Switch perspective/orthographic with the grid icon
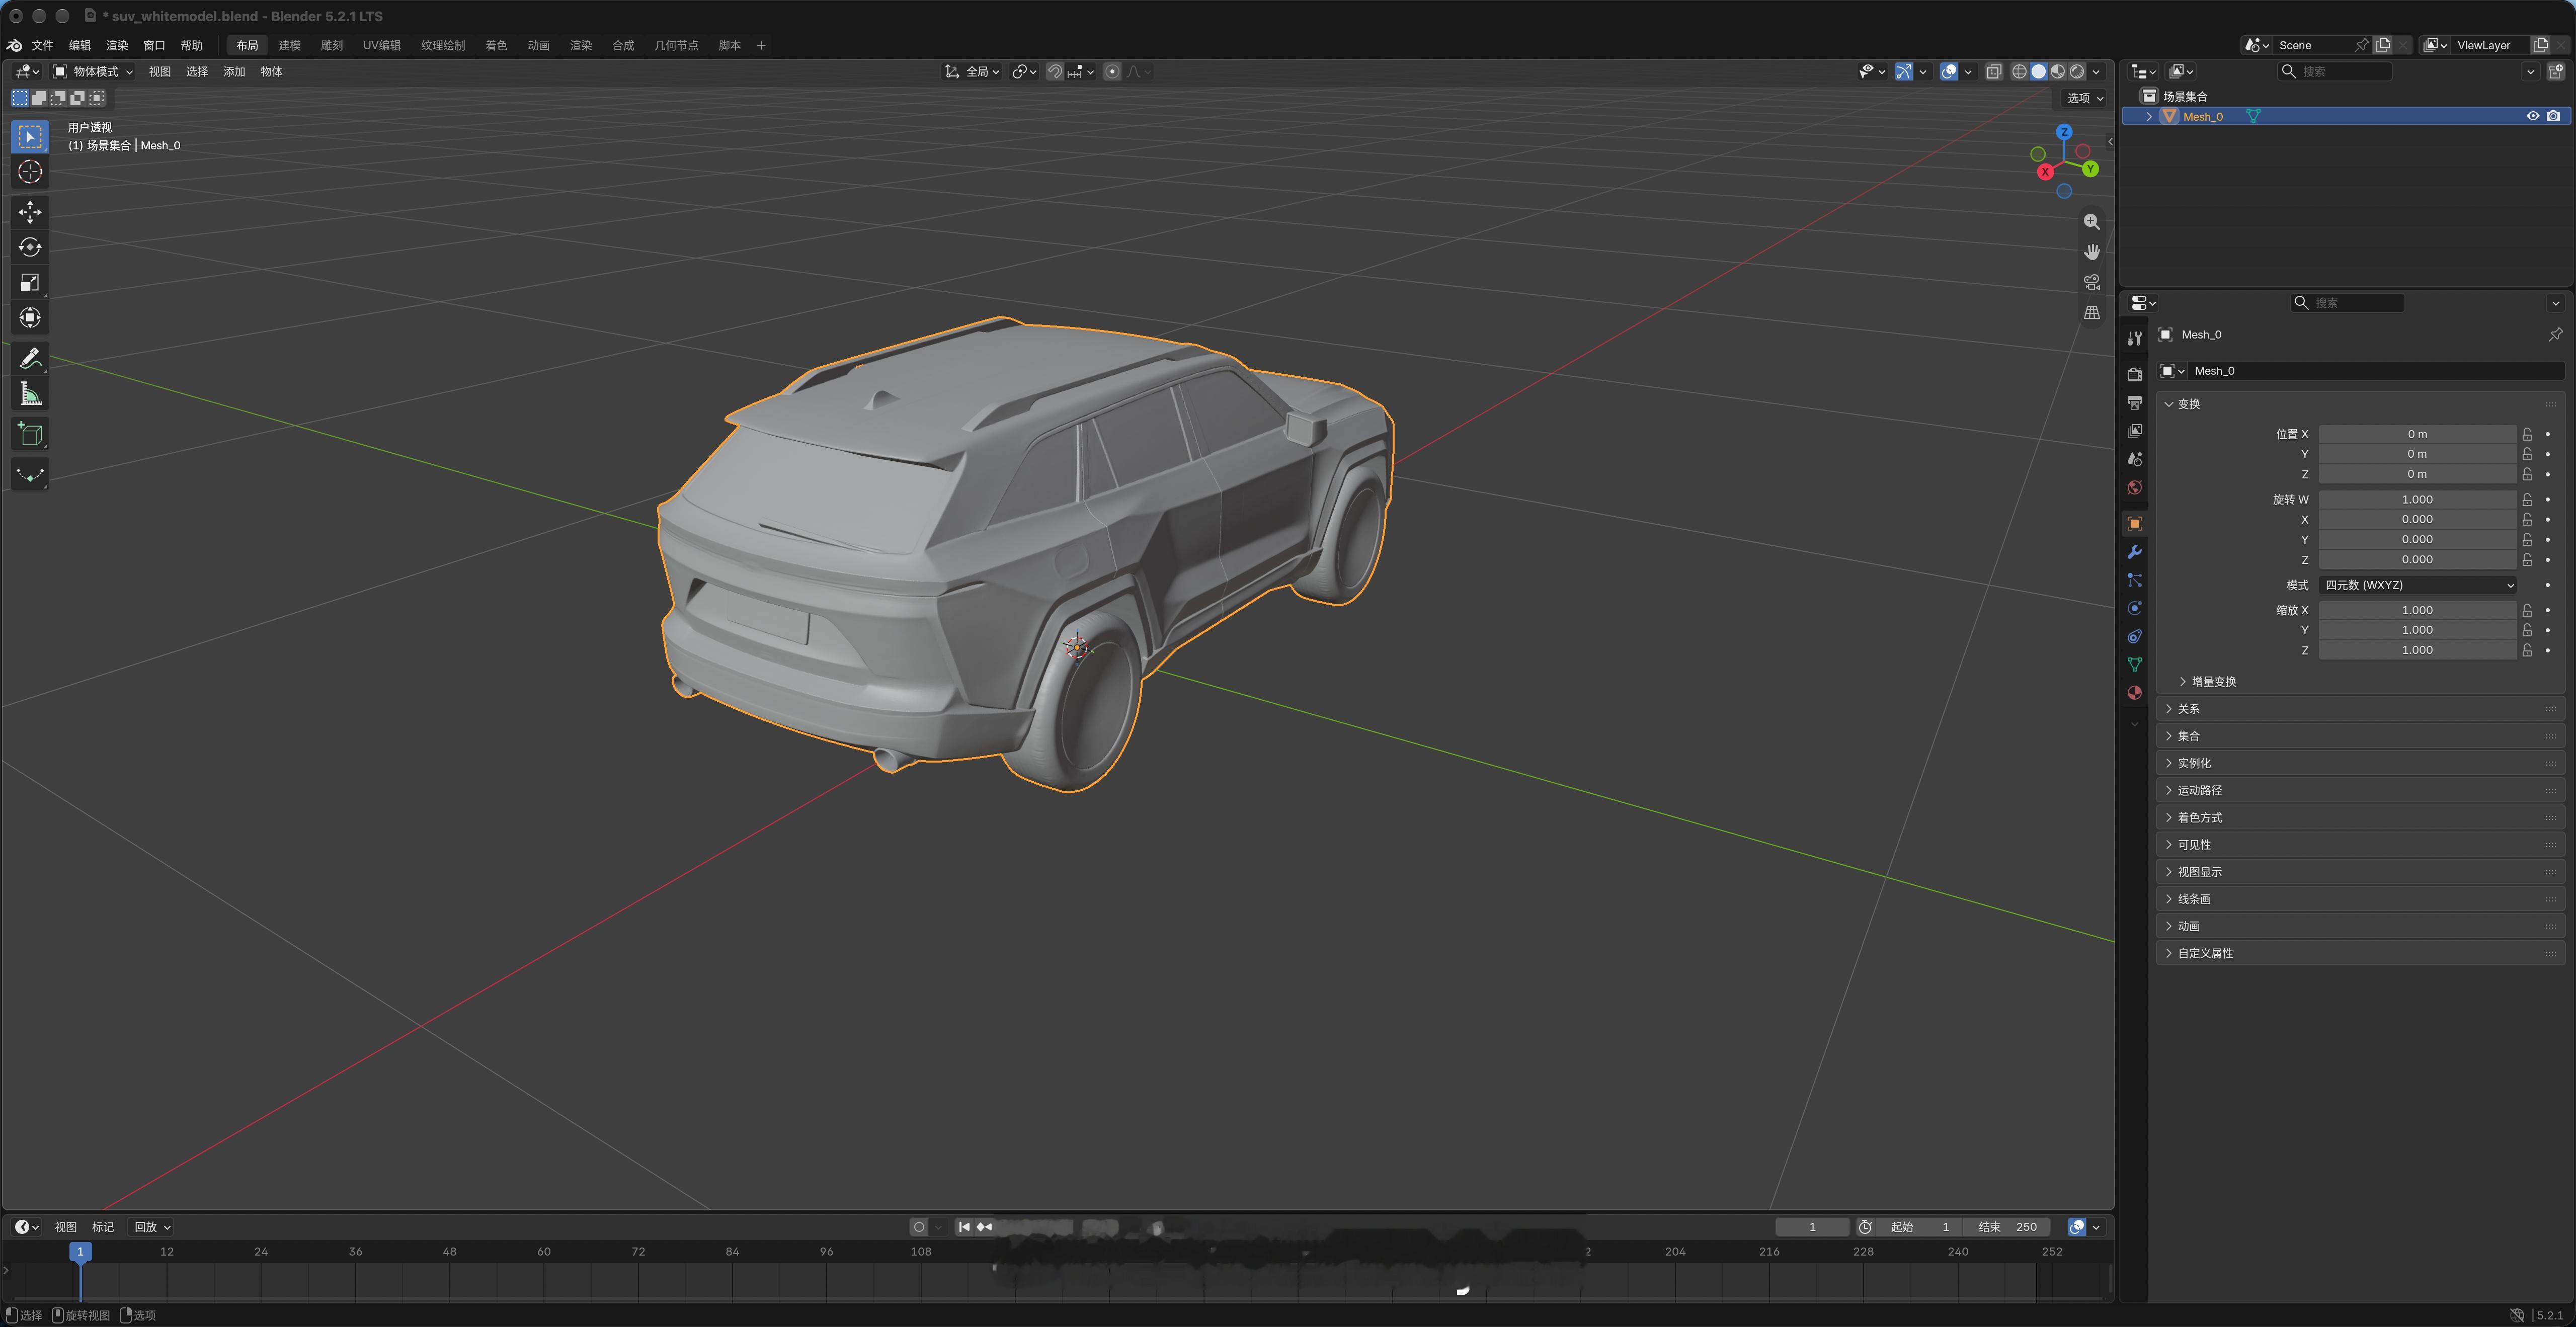 coord(2091,313)
